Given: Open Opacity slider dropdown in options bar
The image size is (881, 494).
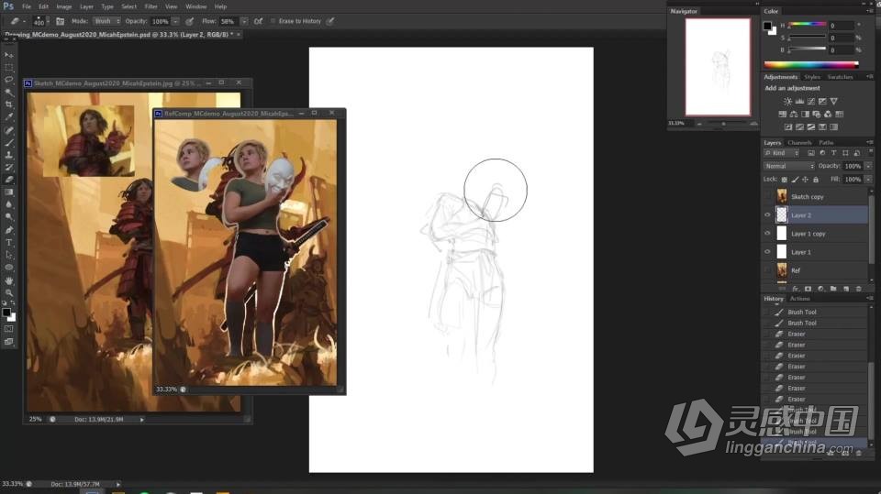Looking at the screenshot, I should click(175, 21).
